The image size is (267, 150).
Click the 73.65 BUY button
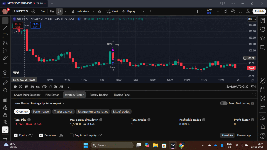click(x=35, y=25)
